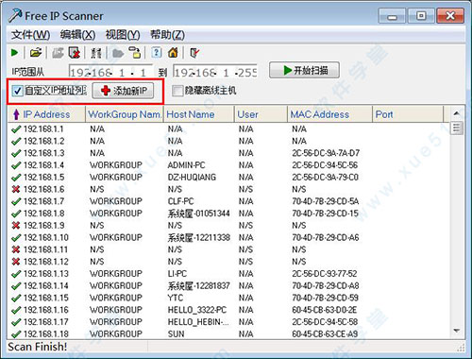The image size is (472, 359).
Task: Click the options icon with vertical dotted lines
Action: coord(95,53)
